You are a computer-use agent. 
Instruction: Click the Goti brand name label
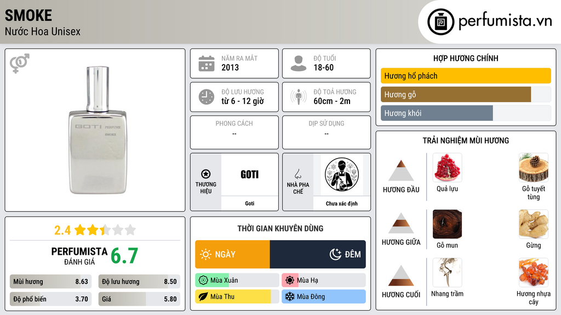(249, 203)
